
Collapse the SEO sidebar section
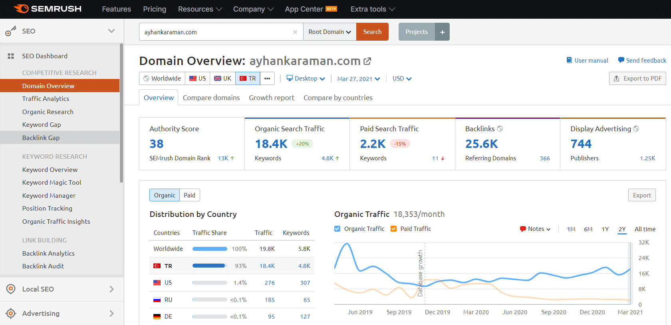click(x=111, y=31)
